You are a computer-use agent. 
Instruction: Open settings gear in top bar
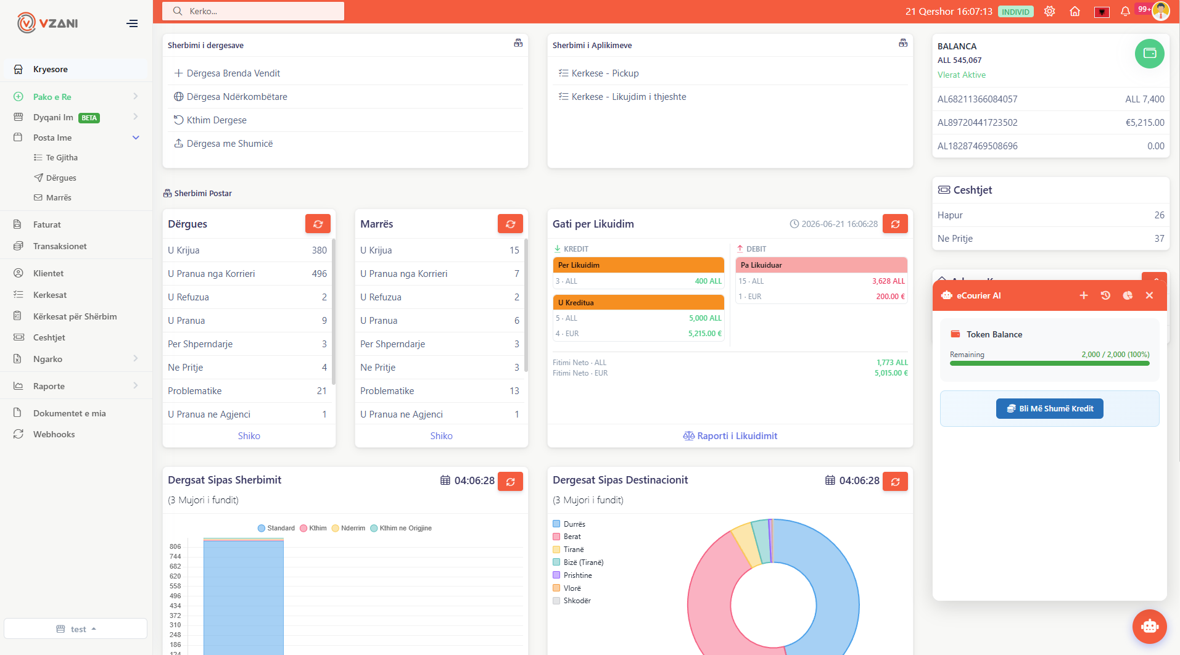1049,11
